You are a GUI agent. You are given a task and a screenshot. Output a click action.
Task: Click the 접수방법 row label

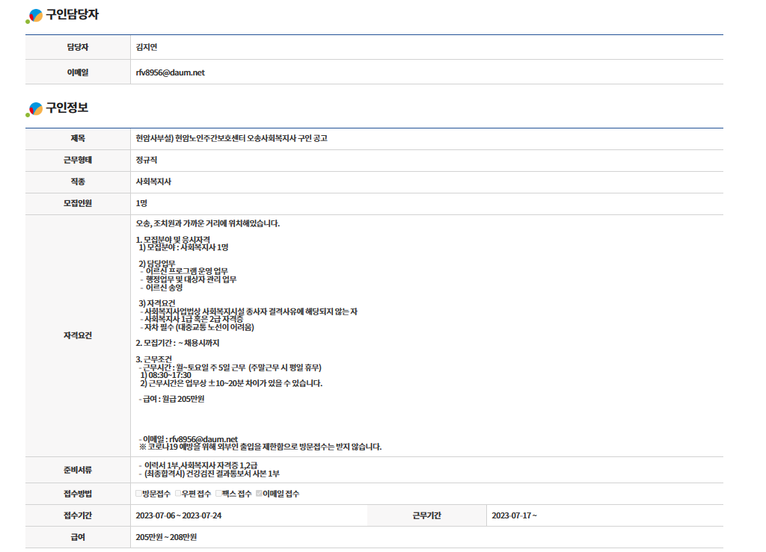[78, 494]
